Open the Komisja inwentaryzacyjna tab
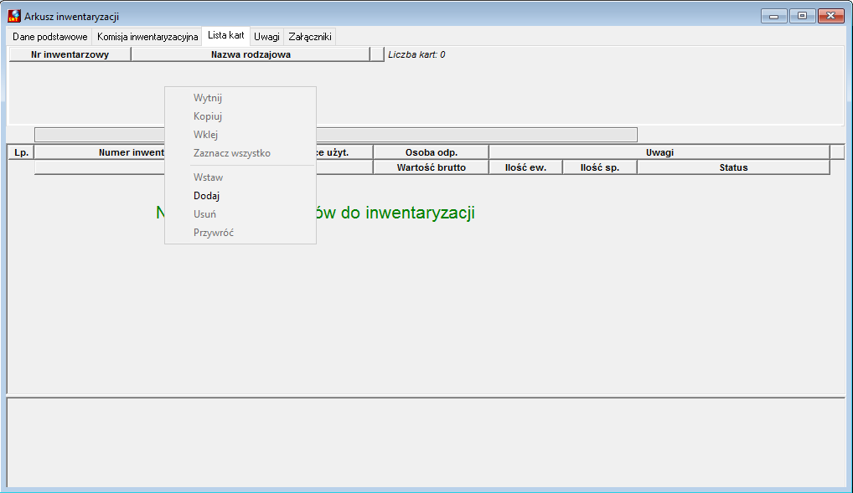853x493 pixels. [147, 37]
